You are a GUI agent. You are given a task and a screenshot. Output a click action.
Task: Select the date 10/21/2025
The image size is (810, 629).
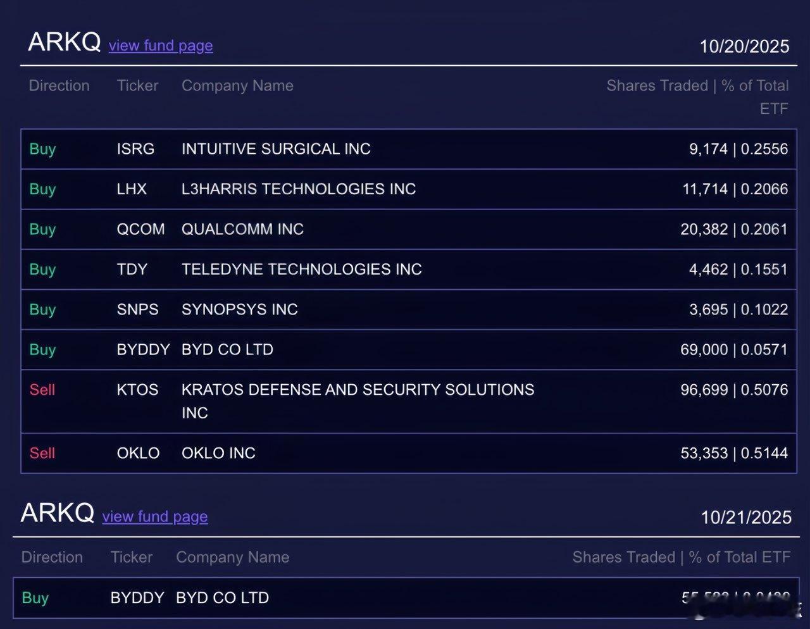[746, 518]
